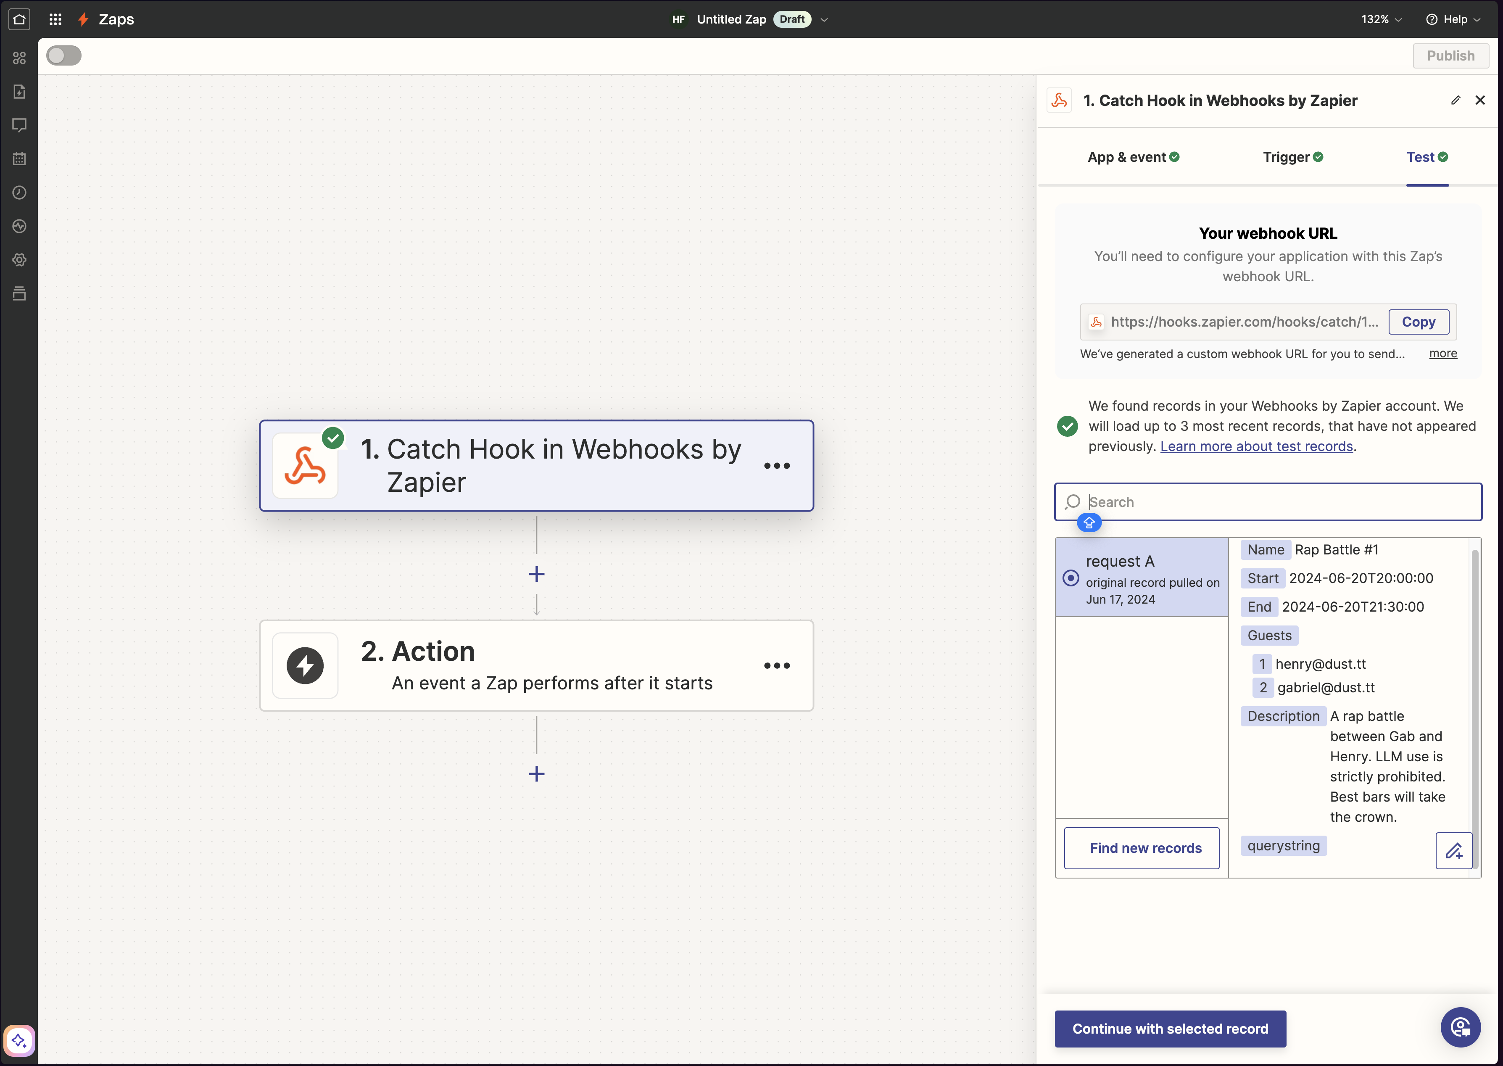Open the AI sparkle assistant icon
This screenshot has height=1066, width=1503.
tap(19, 1040)
